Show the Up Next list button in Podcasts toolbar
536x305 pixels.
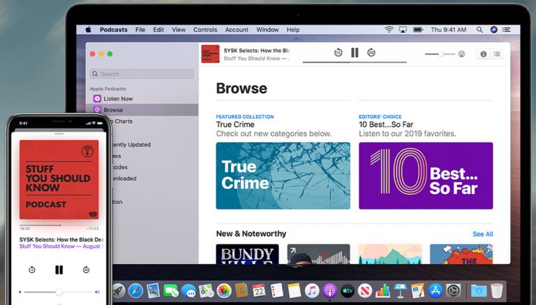[x=497, y=54]
